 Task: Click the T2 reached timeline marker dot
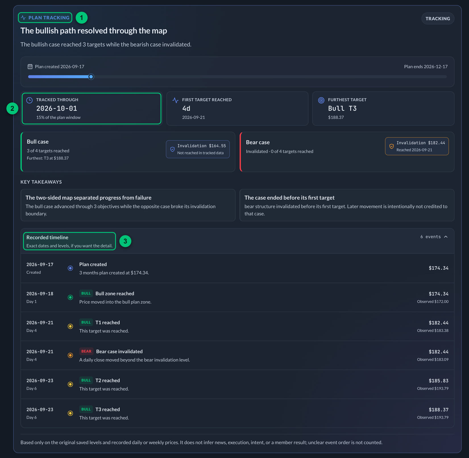click(x=70, y=384)
